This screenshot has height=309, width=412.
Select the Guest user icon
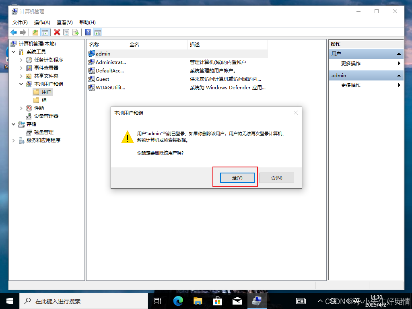tap(91, 79)
